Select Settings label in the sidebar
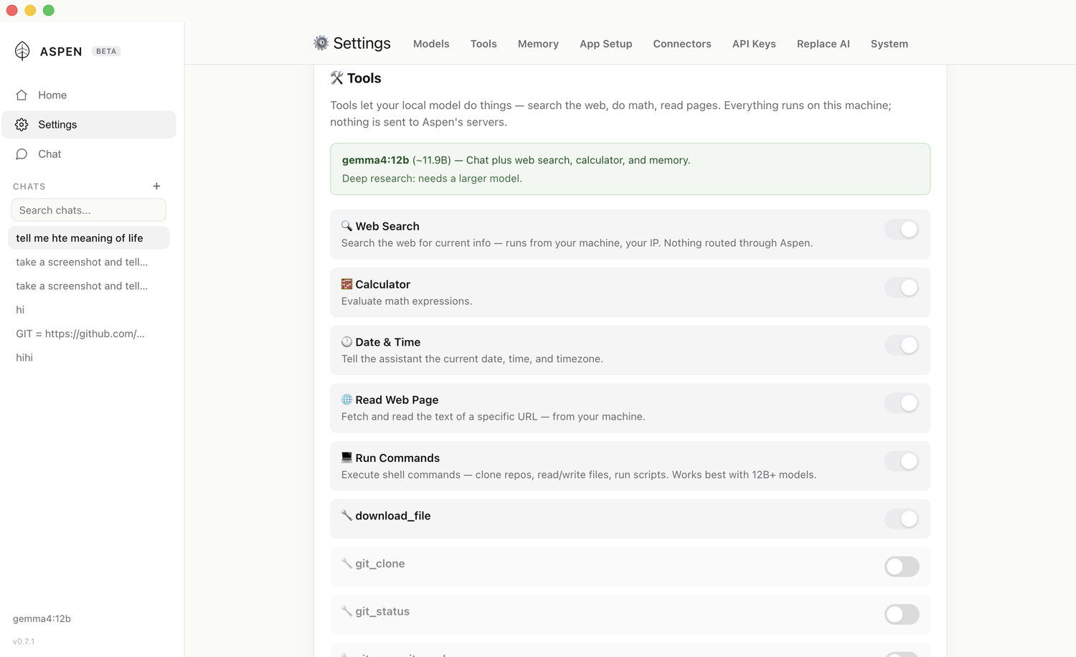Viewport: 1076px width, 657px height. tap(57, 125)
